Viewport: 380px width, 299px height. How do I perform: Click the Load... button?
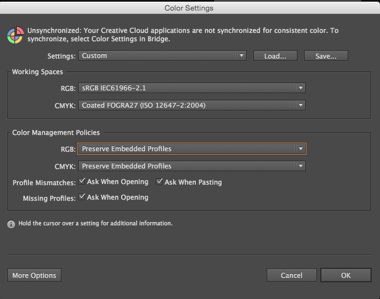[275, 56]
